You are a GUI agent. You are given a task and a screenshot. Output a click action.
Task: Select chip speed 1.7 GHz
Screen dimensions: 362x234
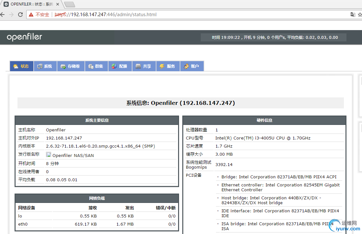pyautogui.click(x=224, y=146)
